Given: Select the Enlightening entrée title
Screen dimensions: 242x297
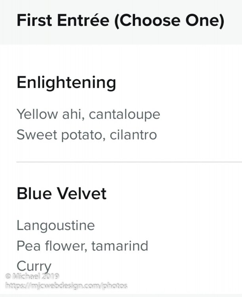Looking at the screenshot, I should 66,83.
